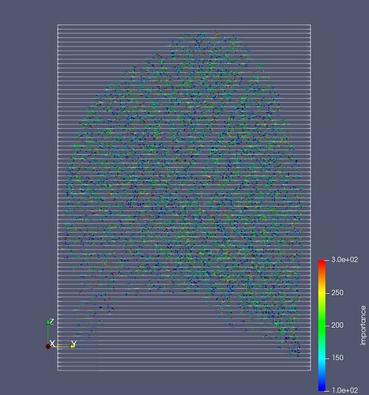The width and height of the screenshot is (369, 395).
Task: Click the blue bottom end of color bar
Action: coord(322,389)
